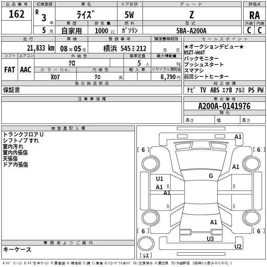
Task: Click the color code X07 field
Action: coord(55,76)
